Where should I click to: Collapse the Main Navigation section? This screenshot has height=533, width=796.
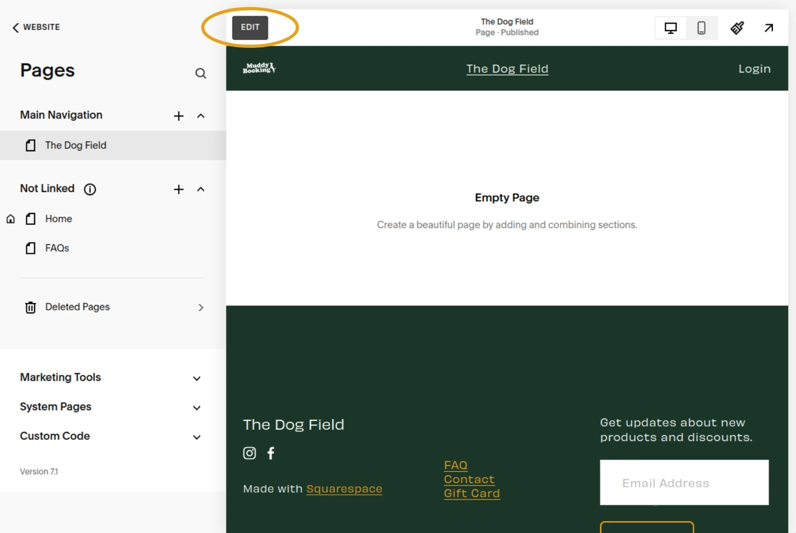pyautogui.click(x=201, y=115)
